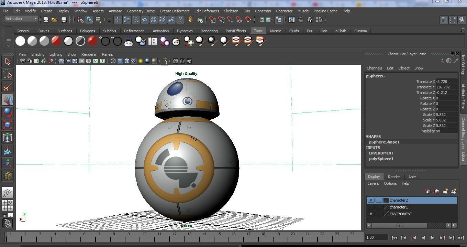The image size is (467, 247).
Task: Open the Animation menu set dropdown
Action: pos(21,19)
